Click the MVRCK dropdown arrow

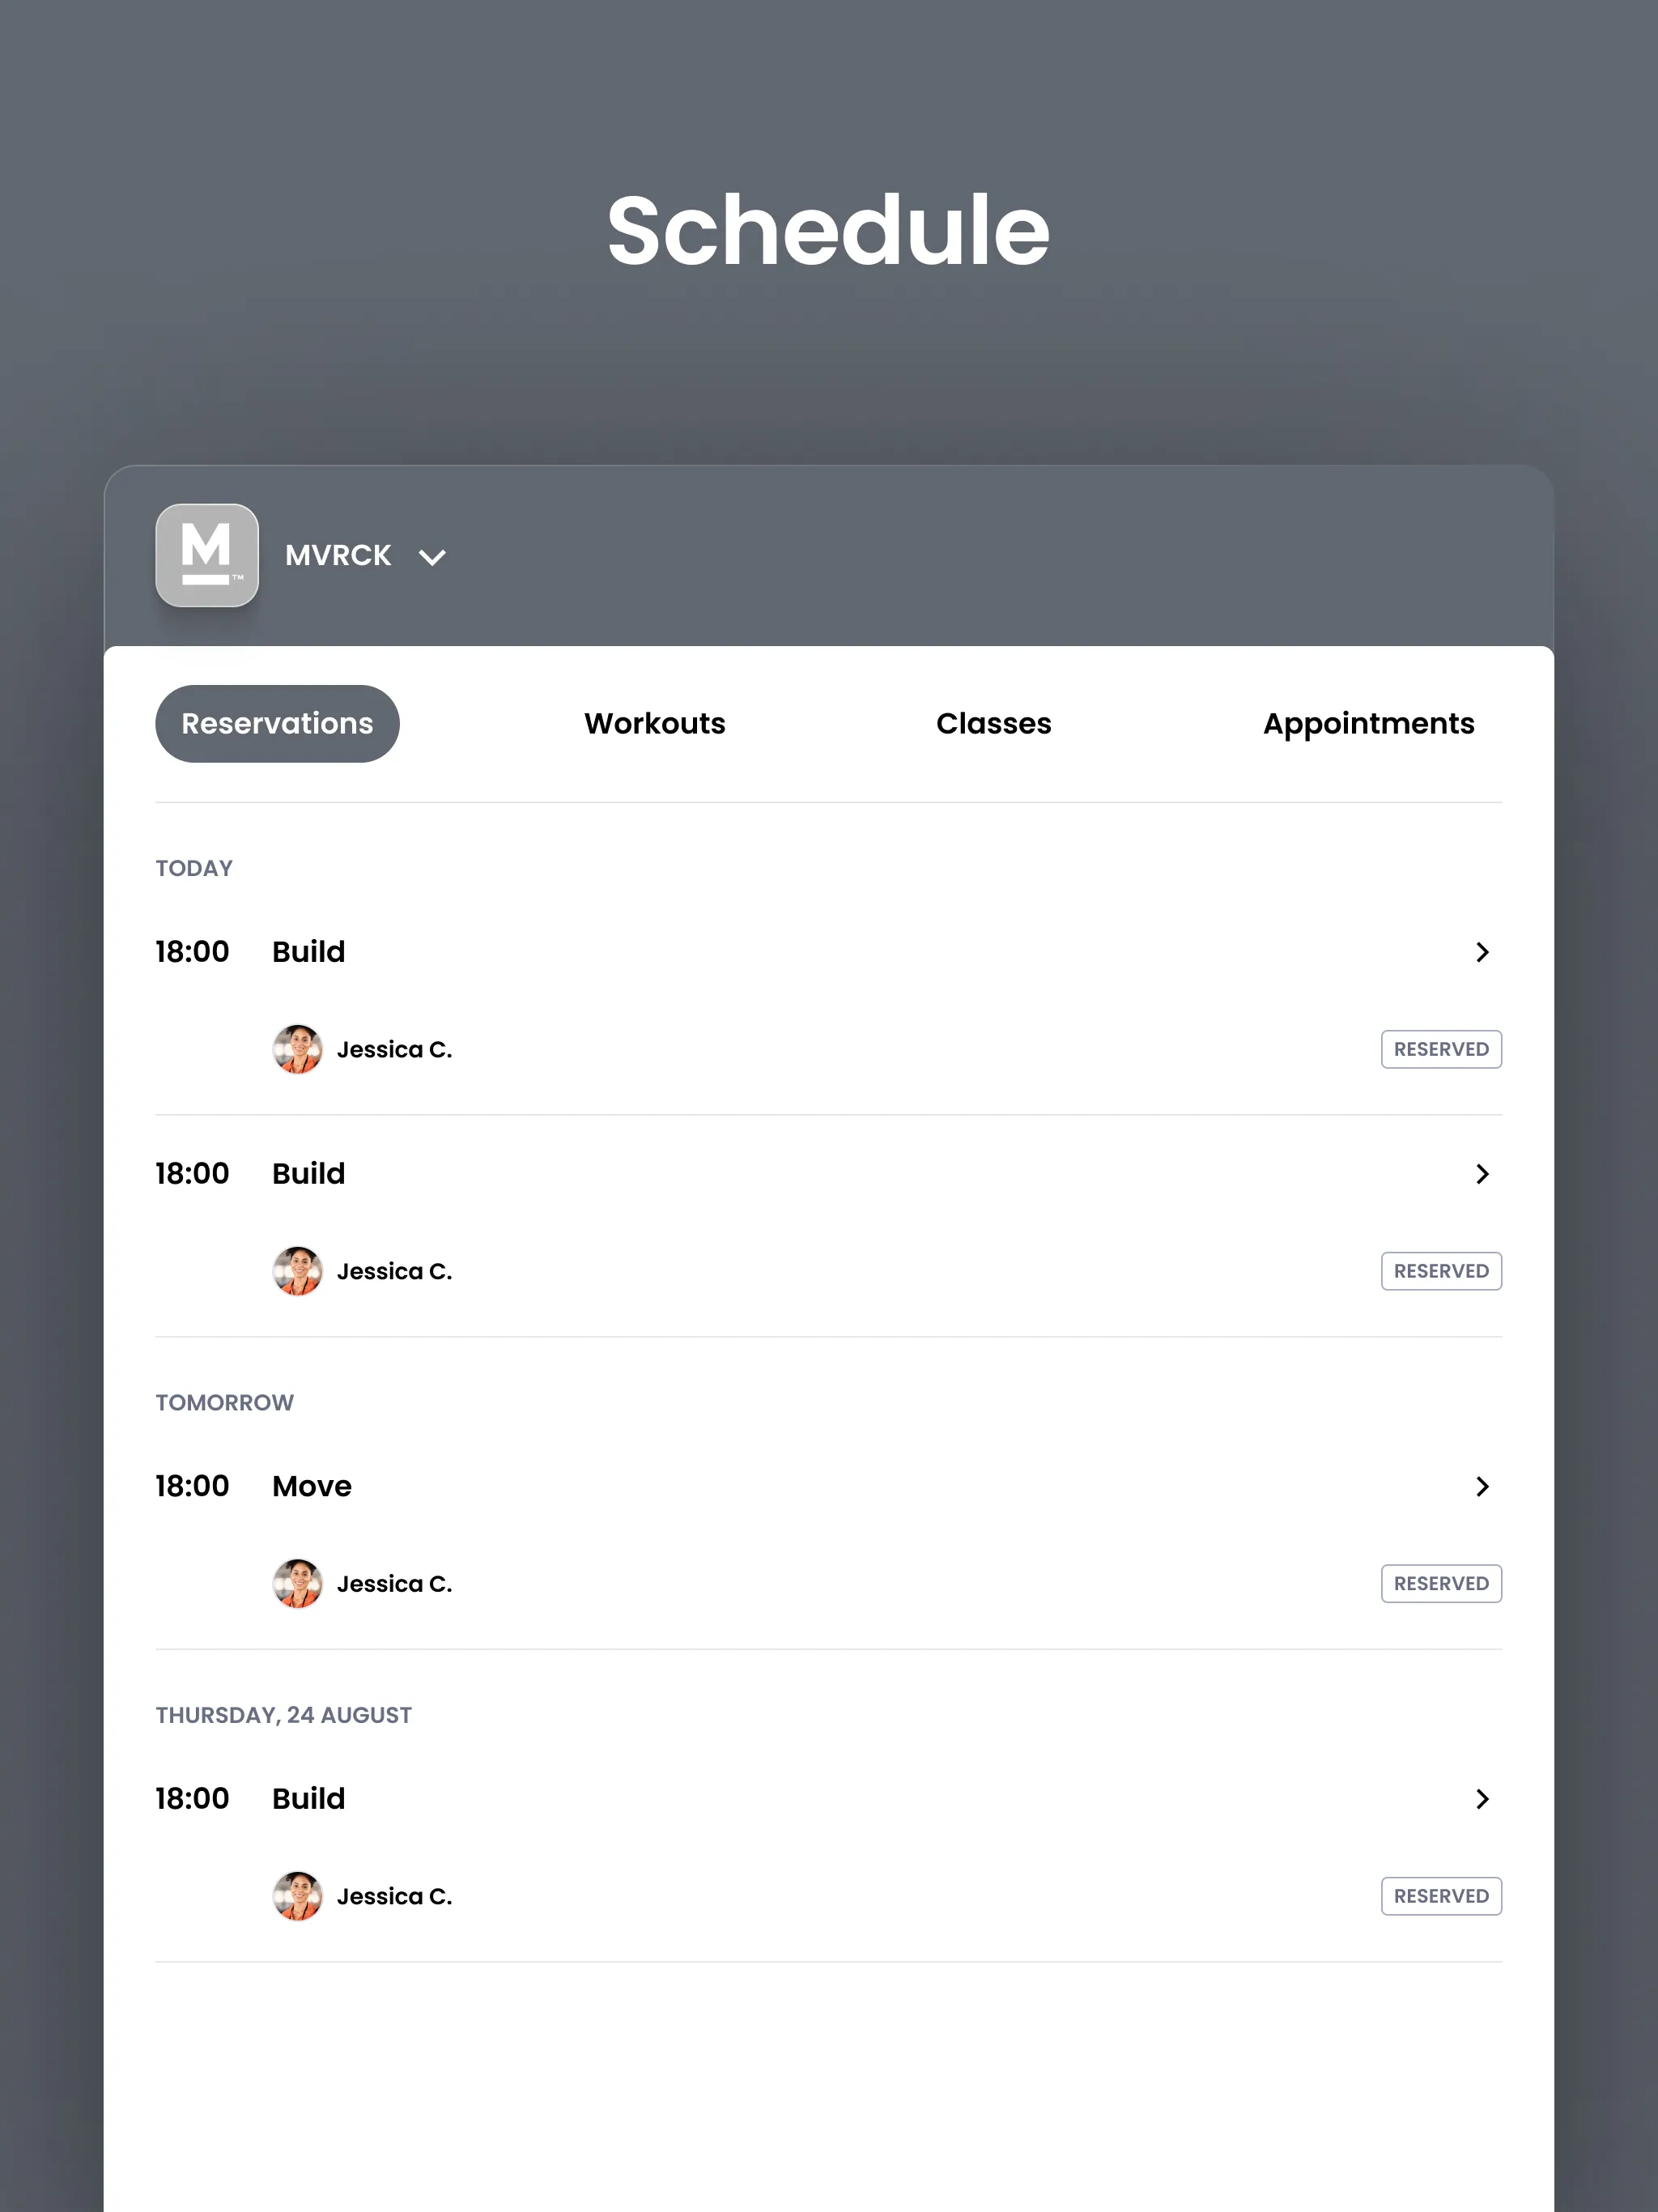[432, 555]
